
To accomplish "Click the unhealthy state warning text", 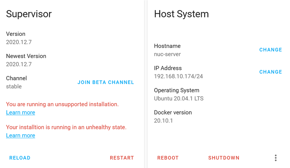I will pyautogui.click(x=66, y=127).
